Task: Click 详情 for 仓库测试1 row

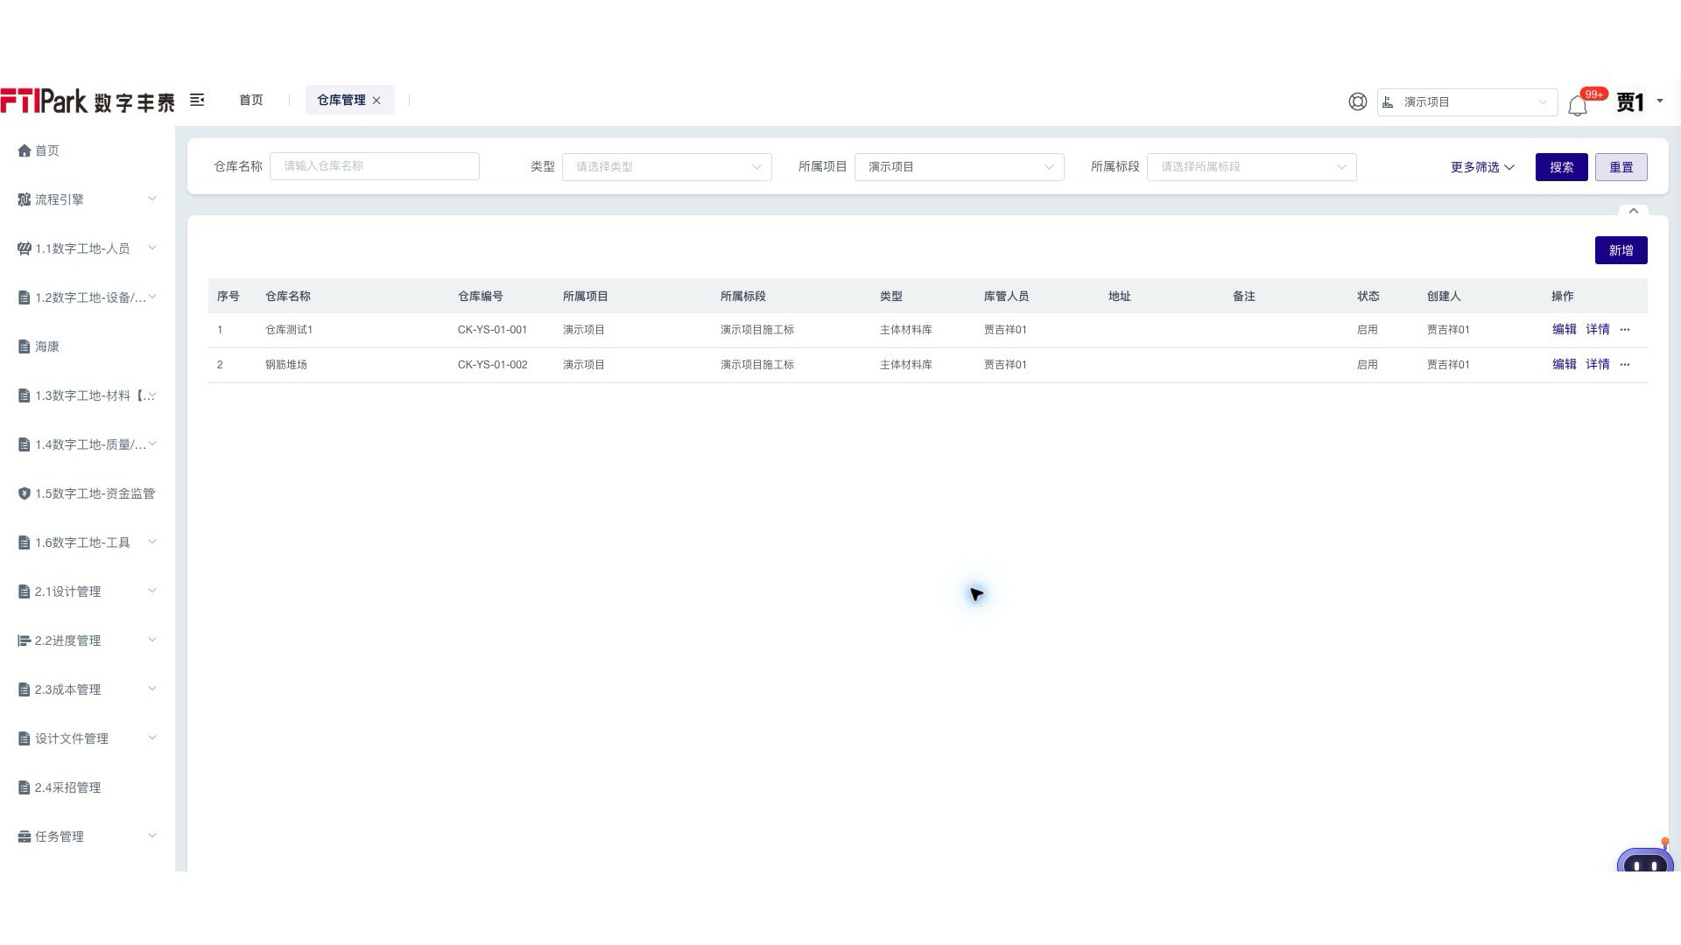Action: pos(1598,330)
